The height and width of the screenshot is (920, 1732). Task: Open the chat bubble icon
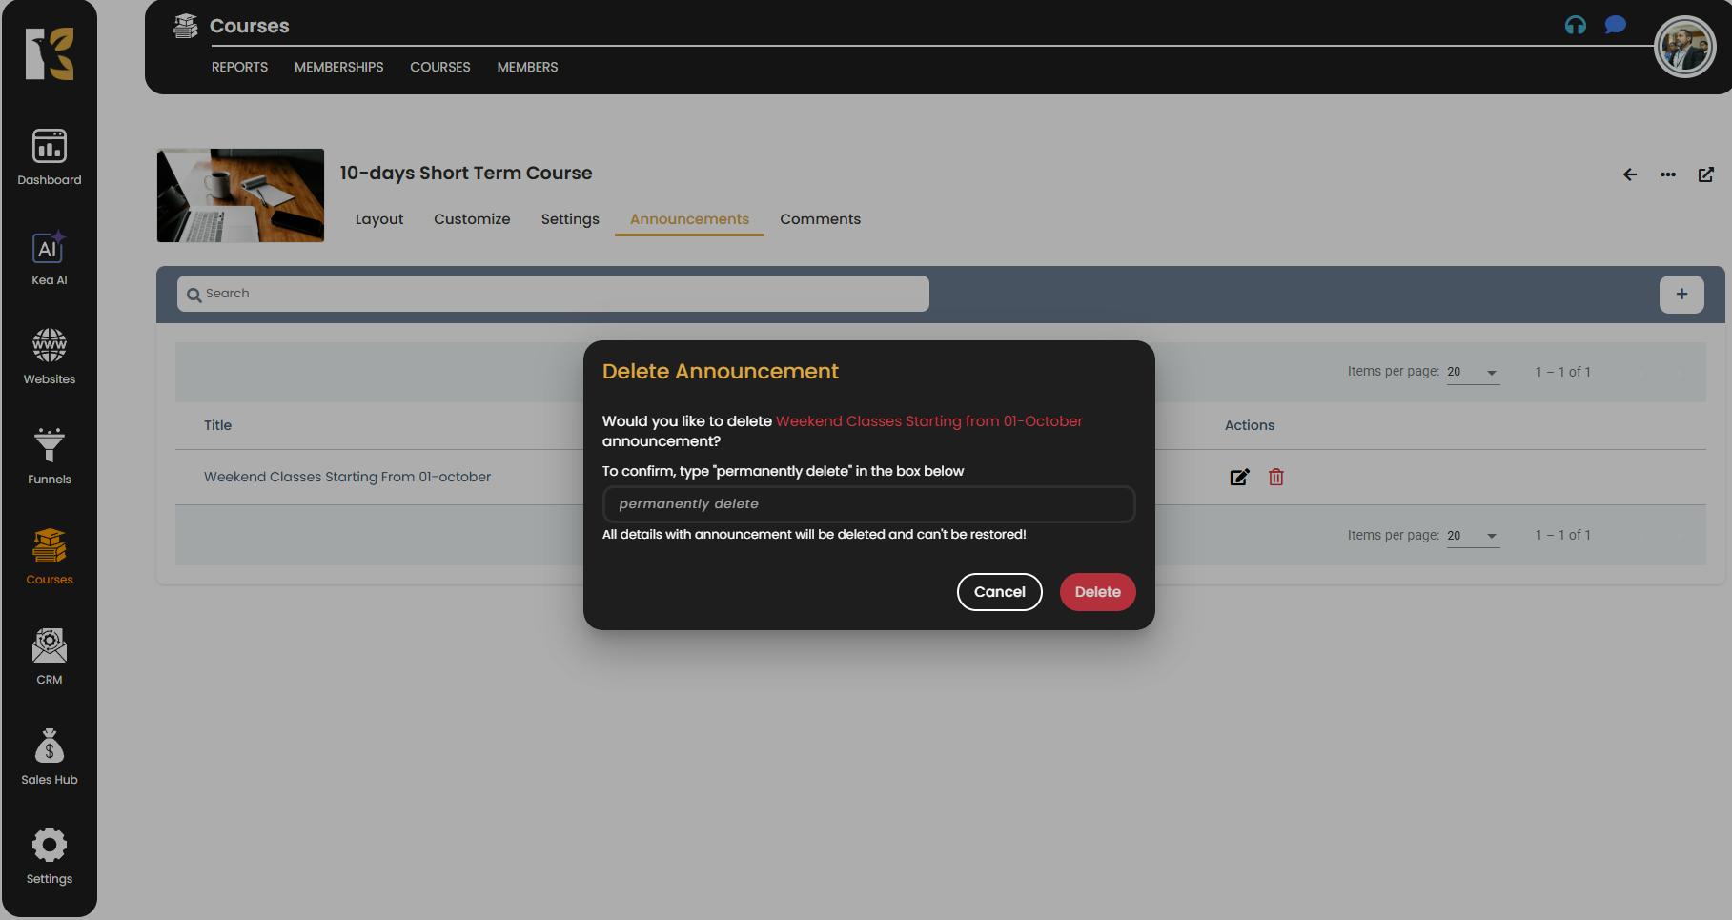tap(1615, 26)
